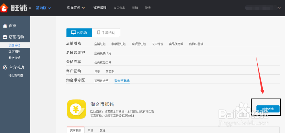
Task: Open 微博 in the top navigation
Action: (x=148, y=8)
